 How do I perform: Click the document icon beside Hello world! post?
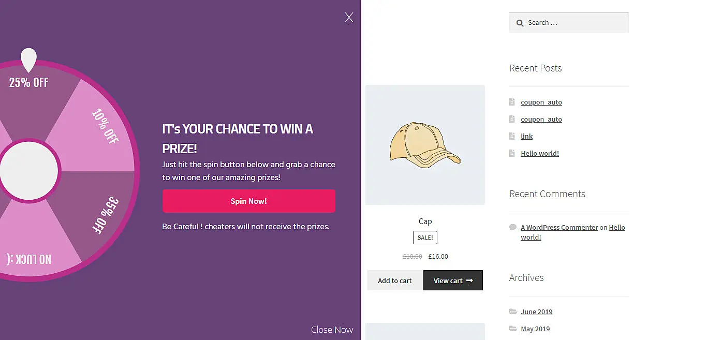click(x=512, y=153)
